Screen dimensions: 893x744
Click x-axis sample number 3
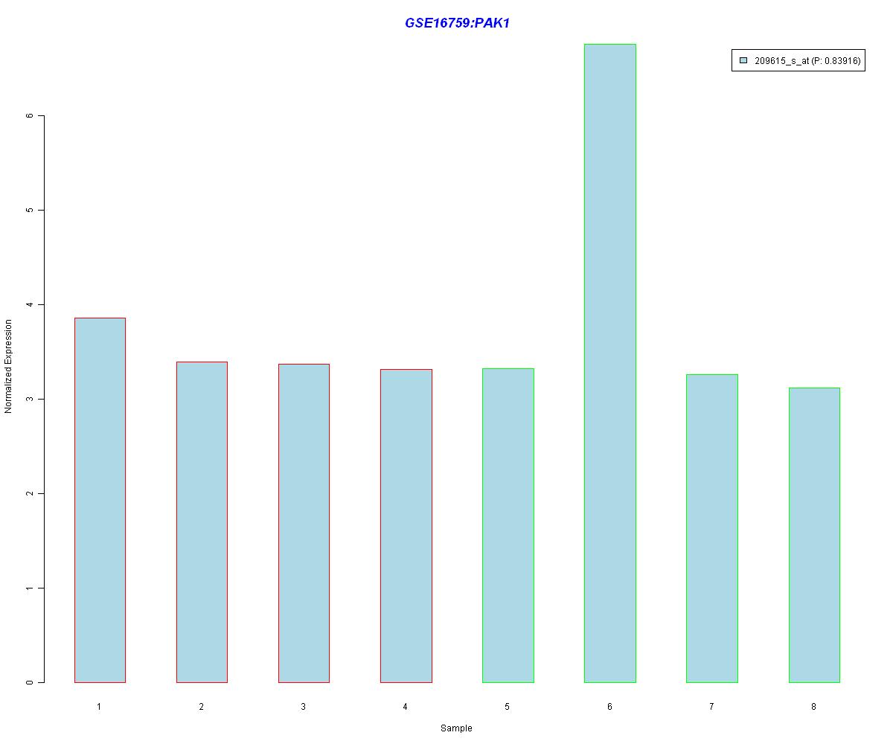(x=303, y=706)
